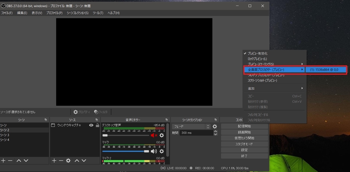Click the OBS logo in title bar
350x172 pixels.
(x=3, y=6)
